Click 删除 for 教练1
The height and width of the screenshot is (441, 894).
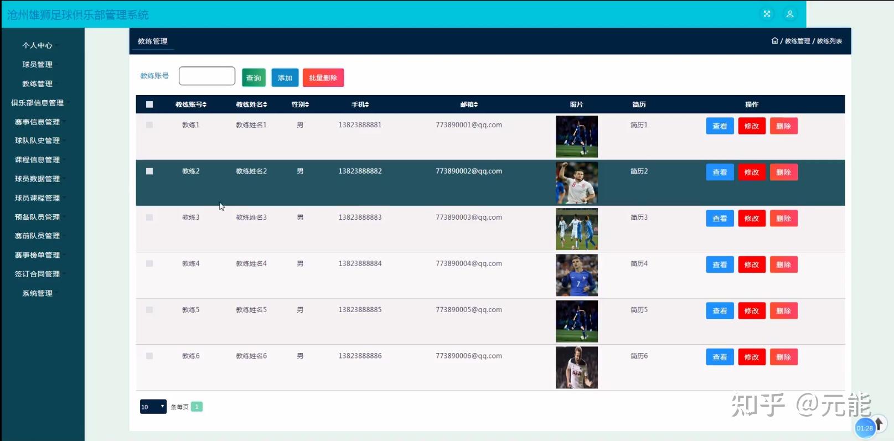(x=784, y=126)
